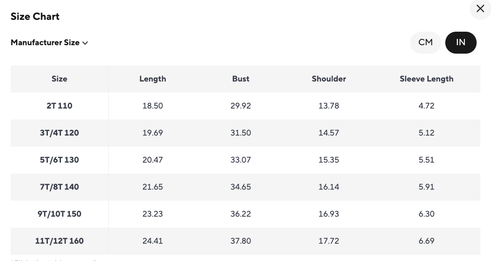Select the 5T/6T 130 size row

(x=59, y=160)
